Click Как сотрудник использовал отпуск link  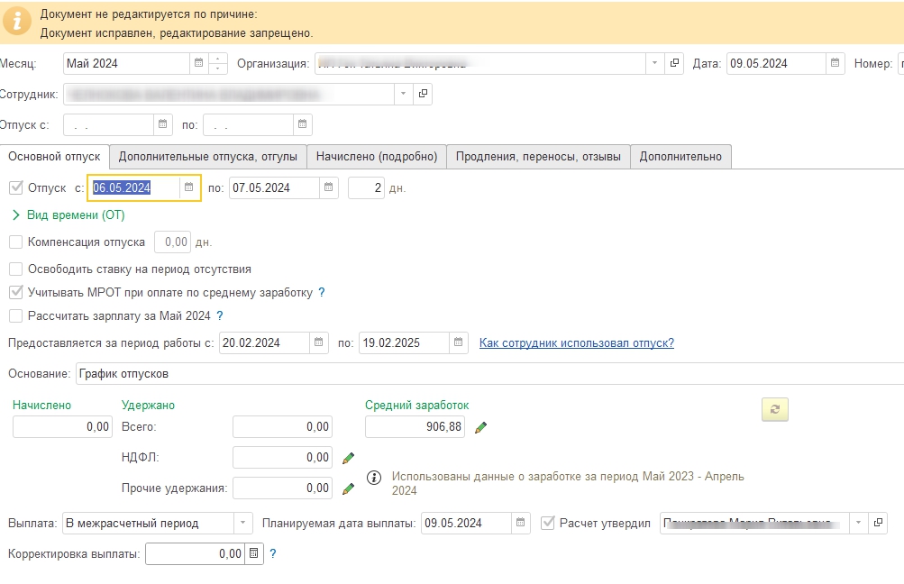[x=576, y=343]
